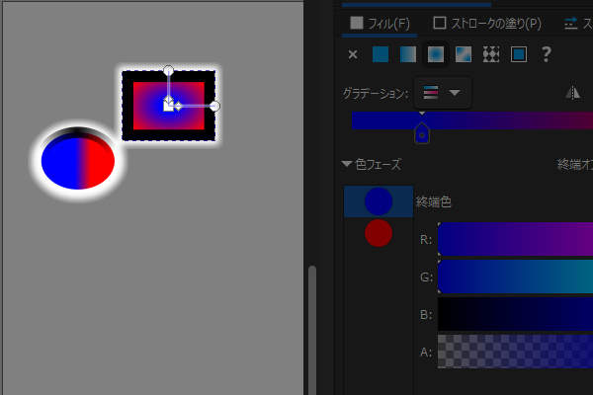
Task: Select the no paint X icon
Action: [x=353, y=54]
